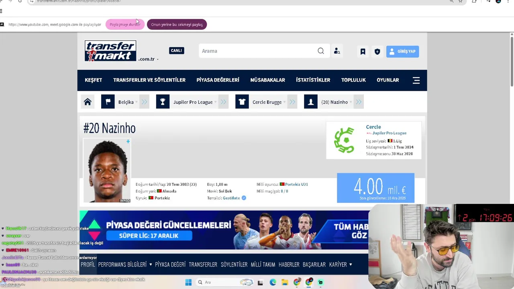Switch to the HABERLER tab
The image size is (514, 289).
[x=289, y=265]
